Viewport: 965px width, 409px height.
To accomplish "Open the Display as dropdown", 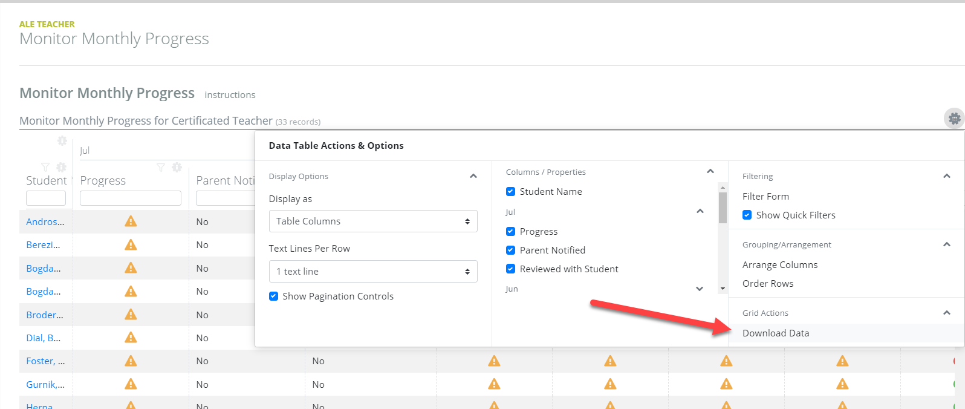I will [372, 221].
